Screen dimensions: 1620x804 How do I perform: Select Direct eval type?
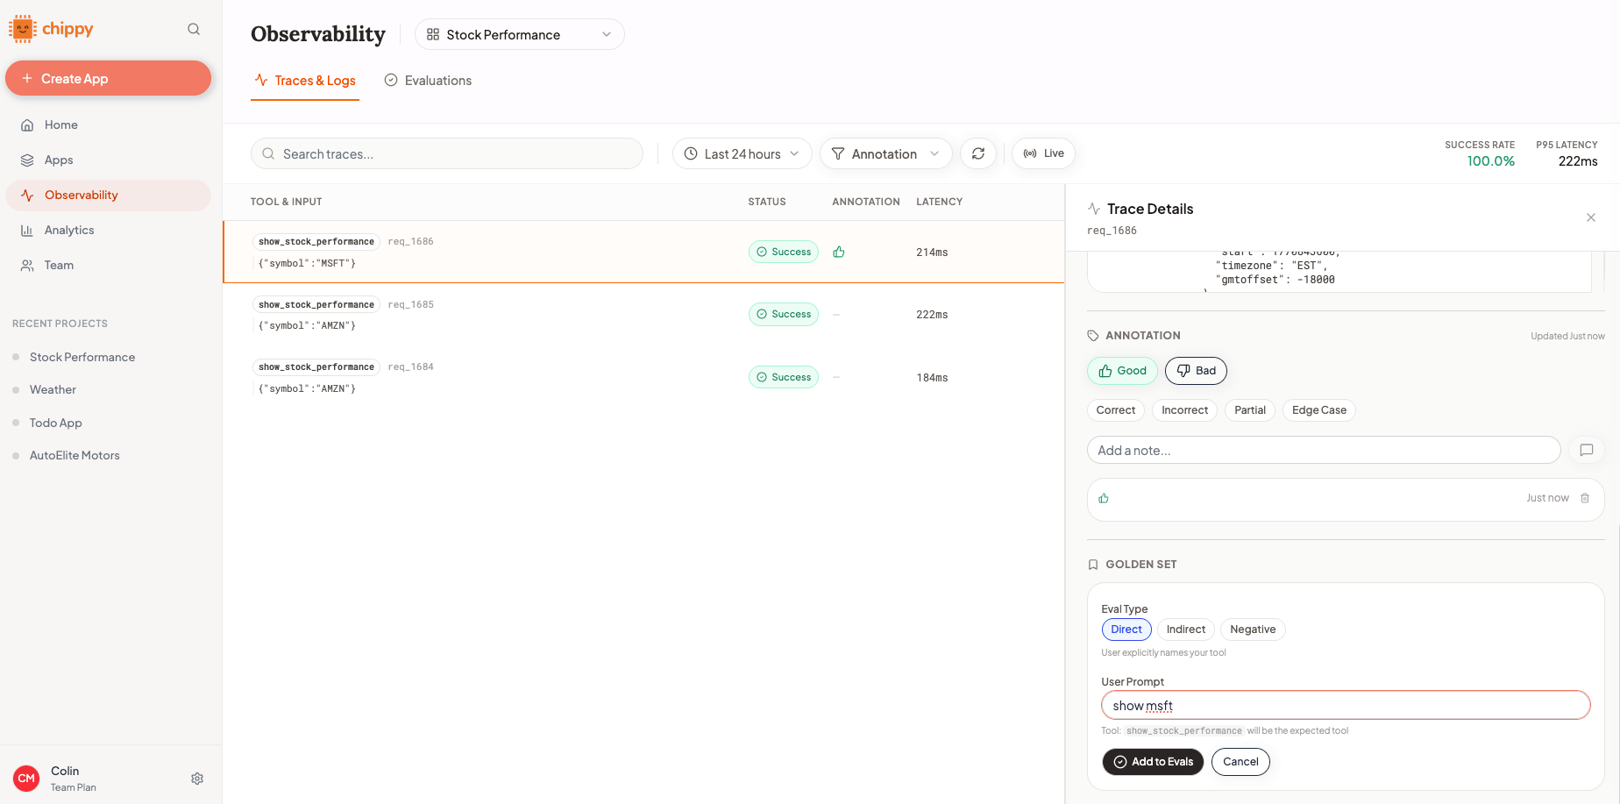[x=1126, y=630]
